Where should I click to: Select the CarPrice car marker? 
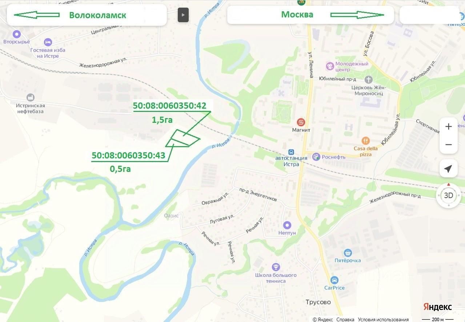[x=334, y=280]
